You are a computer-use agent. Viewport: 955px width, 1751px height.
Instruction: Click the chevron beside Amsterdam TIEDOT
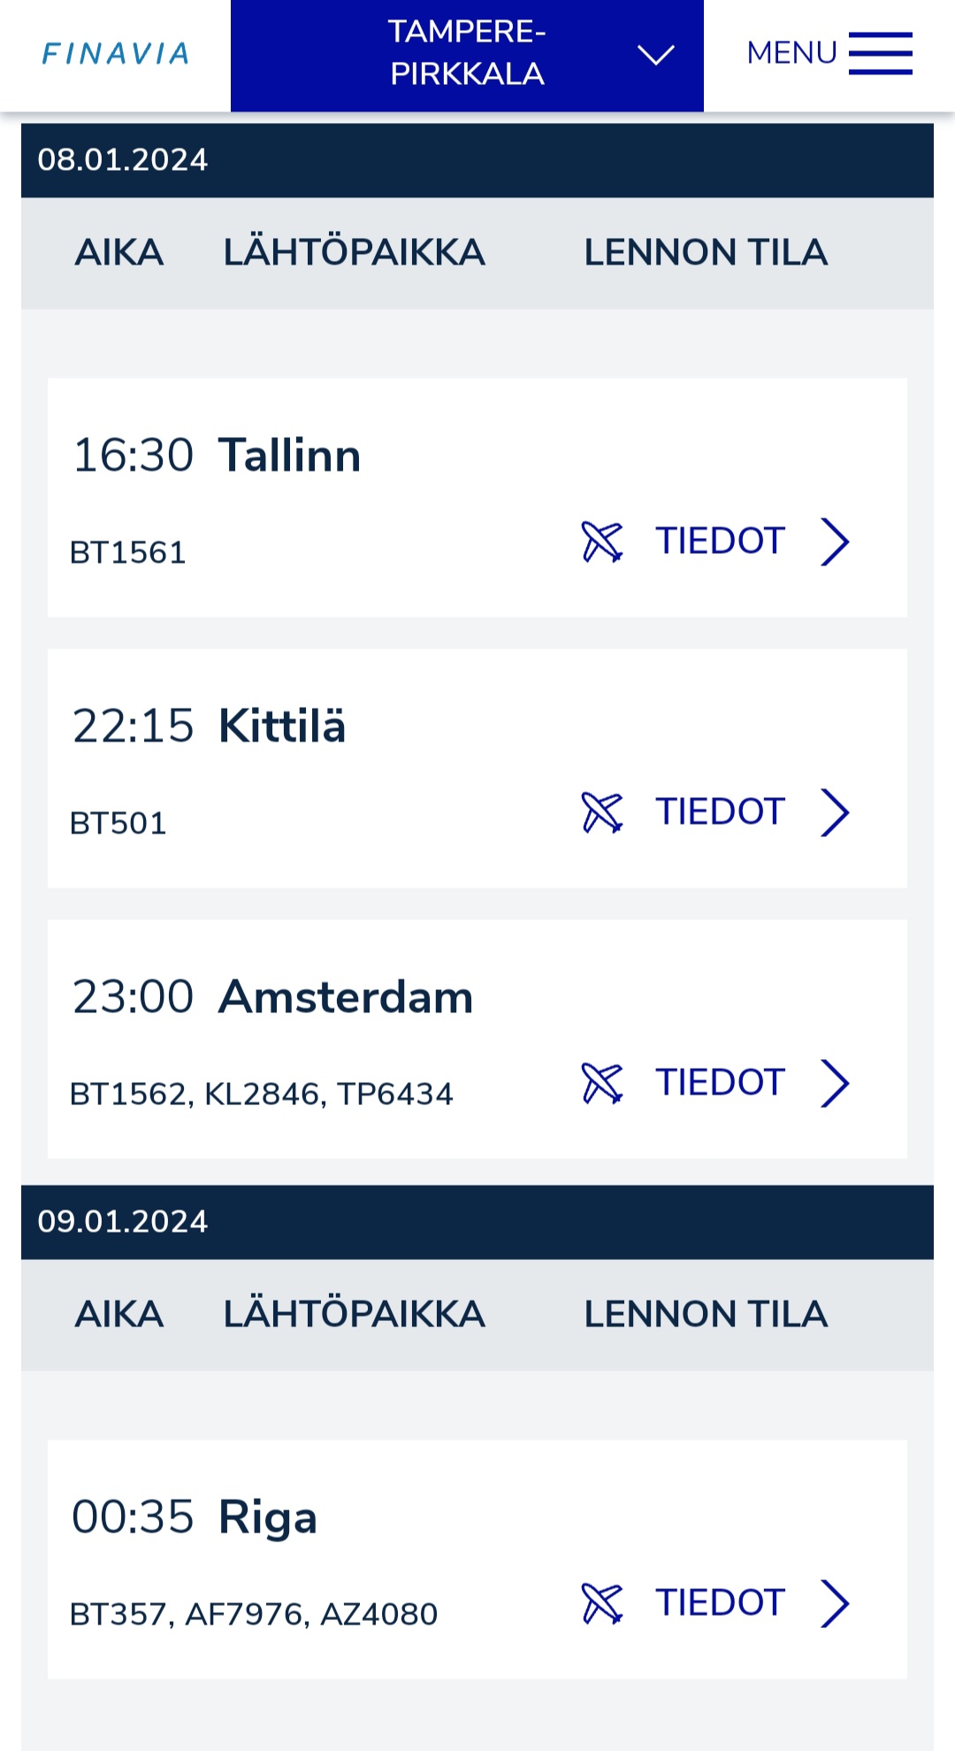[835, 1083]
